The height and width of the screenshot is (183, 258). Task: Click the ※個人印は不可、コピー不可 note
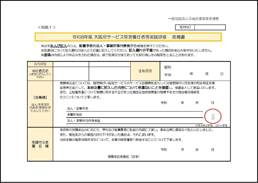[x=211, y=125]
